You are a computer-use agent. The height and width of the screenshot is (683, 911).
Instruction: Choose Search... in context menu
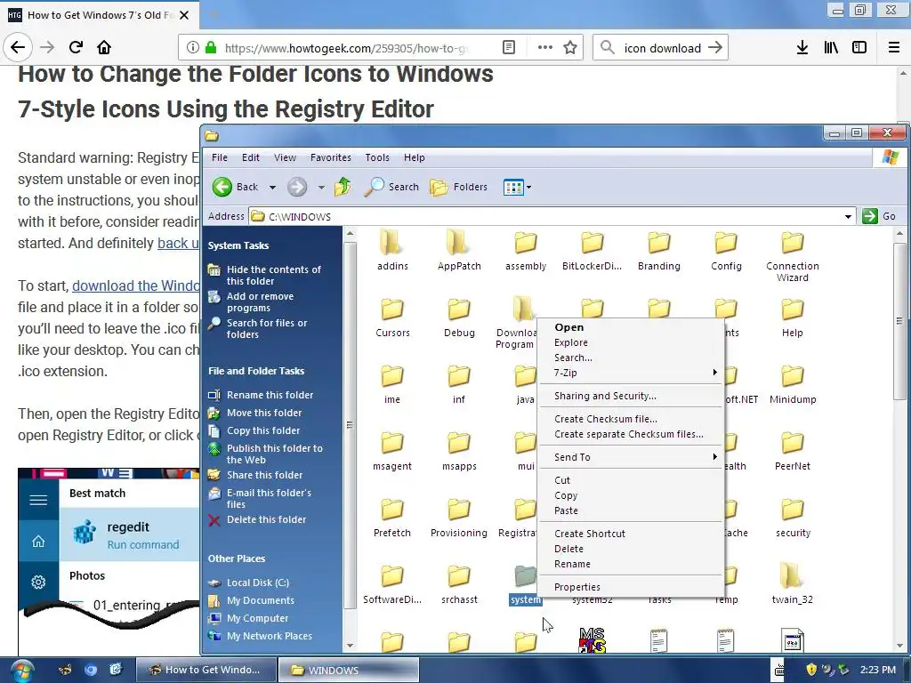pos(631,358)
